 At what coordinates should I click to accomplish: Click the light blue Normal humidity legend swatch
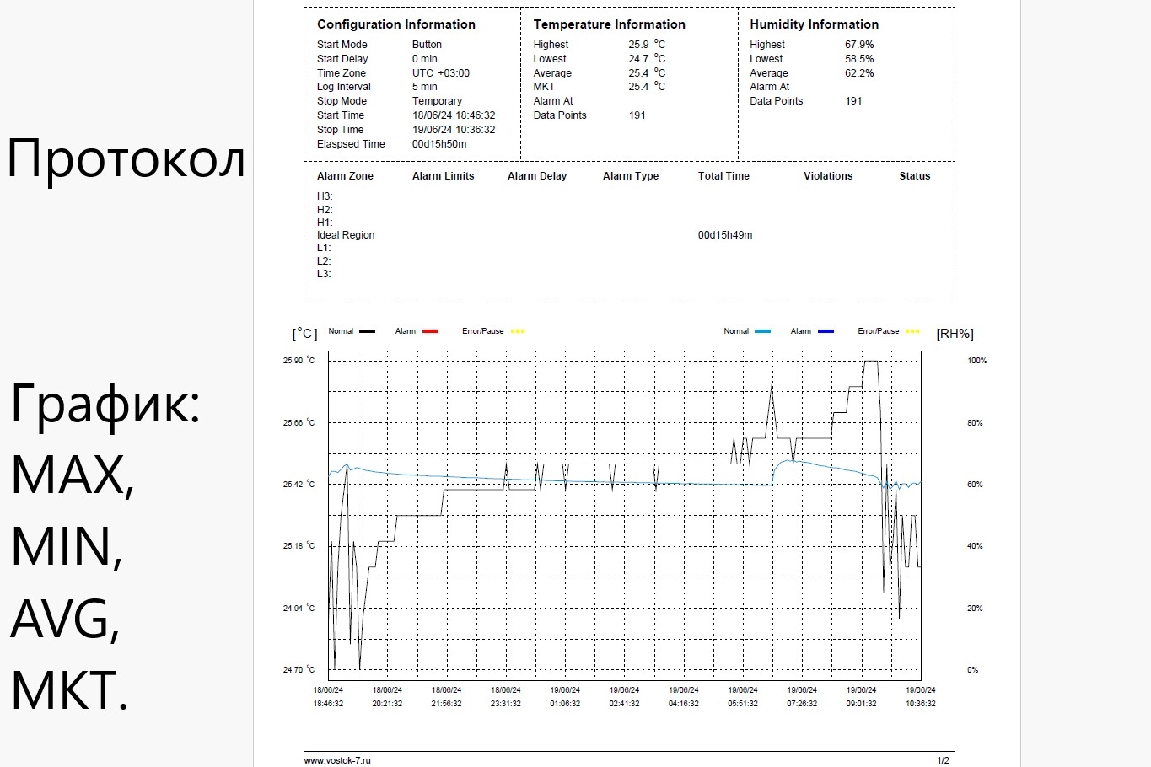[762, 331]
